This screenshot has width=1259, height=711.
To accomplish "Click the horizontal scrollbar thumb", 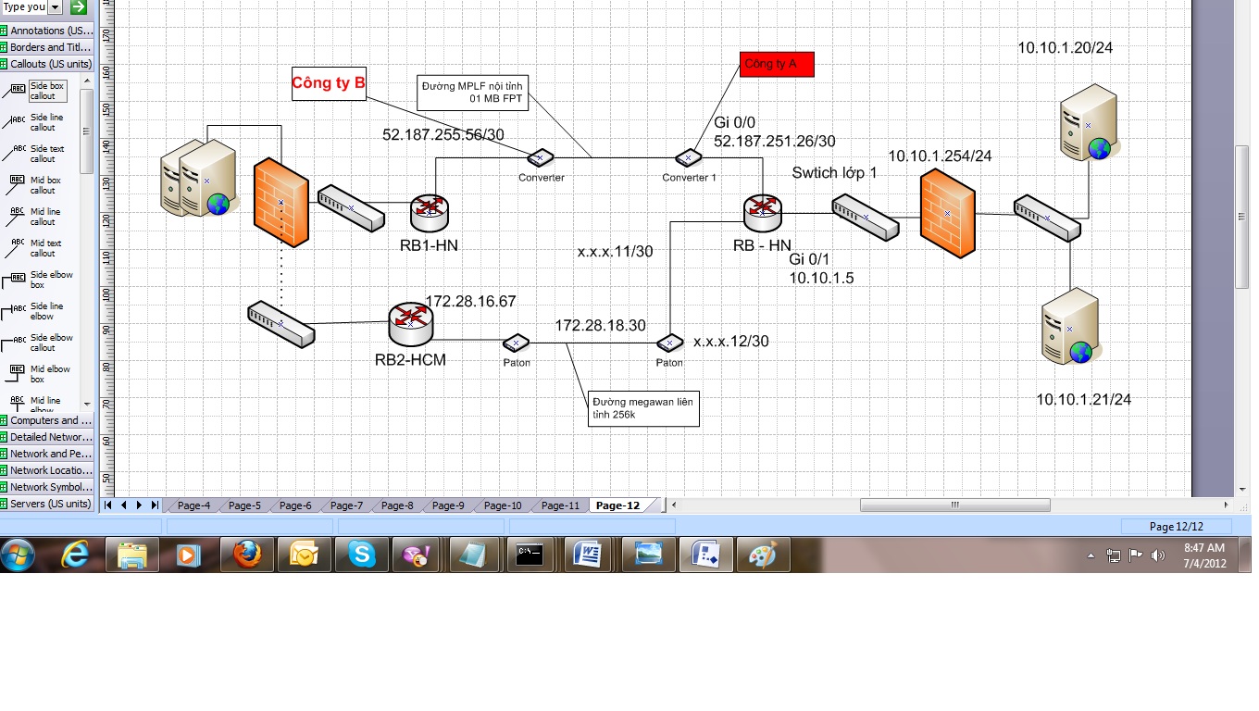I will [954, 505].
